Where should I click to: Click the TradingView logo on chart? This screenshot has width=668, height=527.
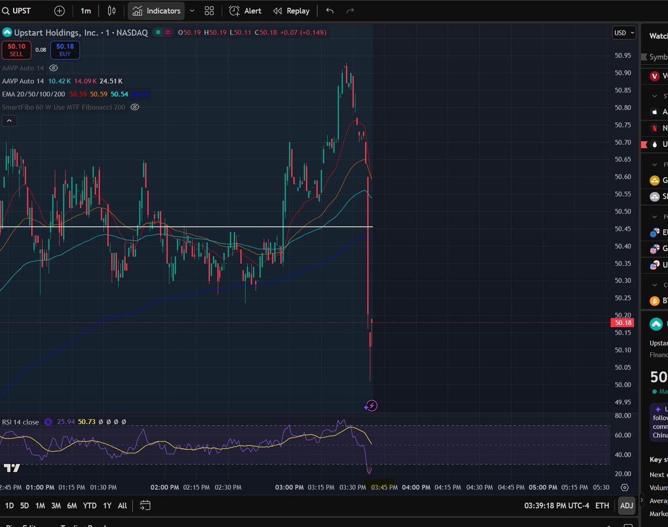click(12, 468)
